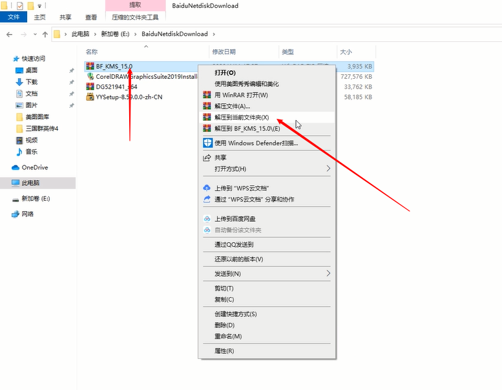This screenshot has height=390, width=502.
Task: Open the 文件 ribbon tab
Action: pos(14,17)
